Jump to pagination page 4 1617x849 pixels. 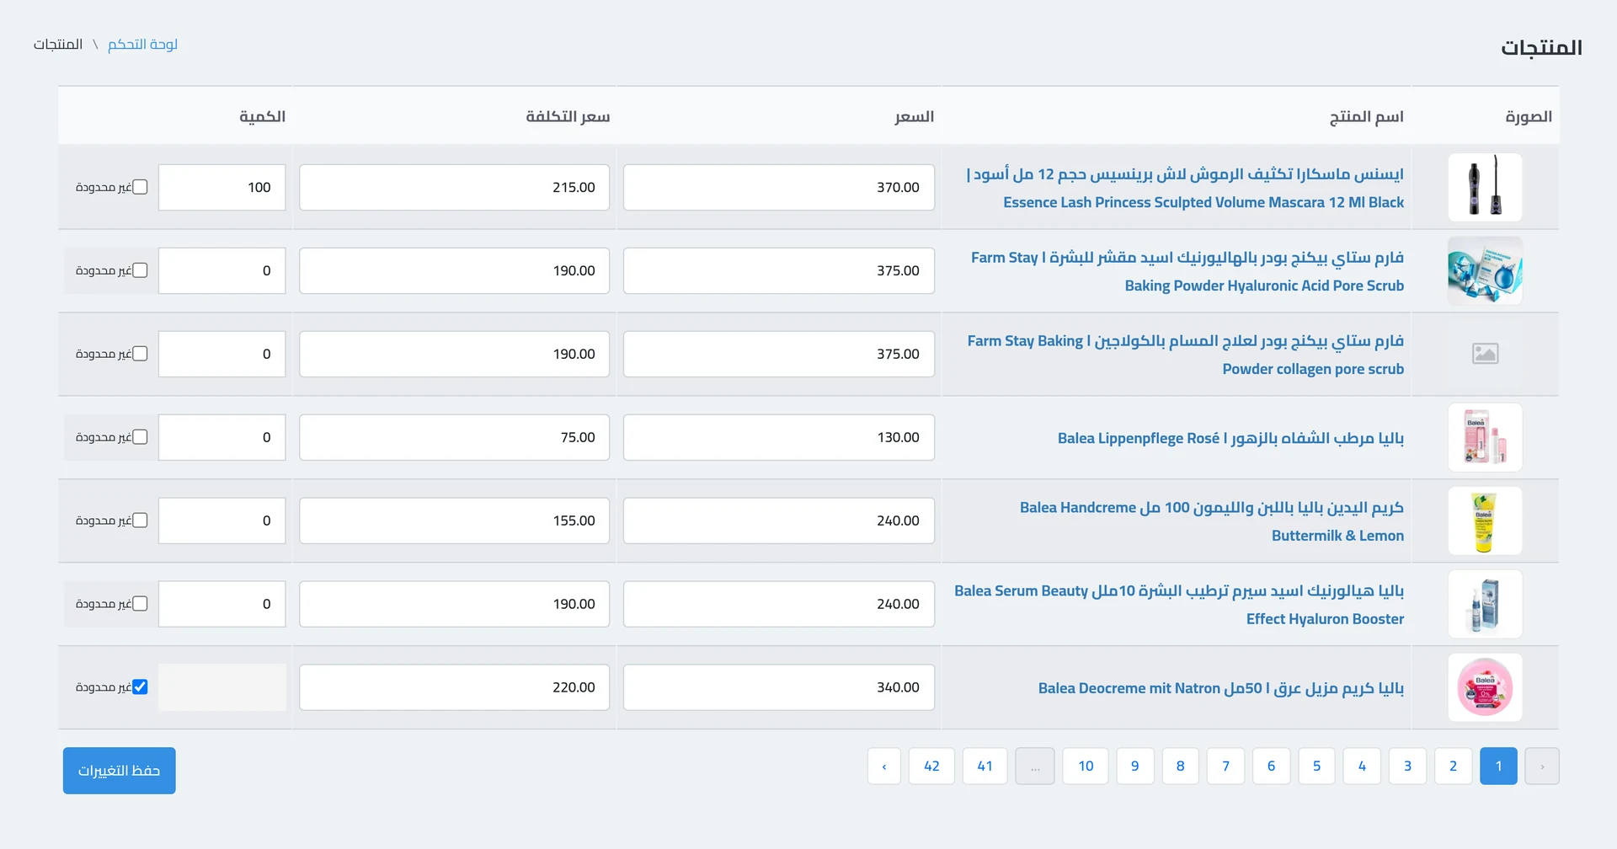(1362, 766)
